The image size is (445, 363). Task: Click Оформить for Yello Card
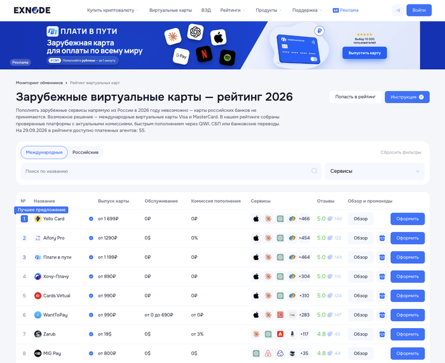click(407, 219)
